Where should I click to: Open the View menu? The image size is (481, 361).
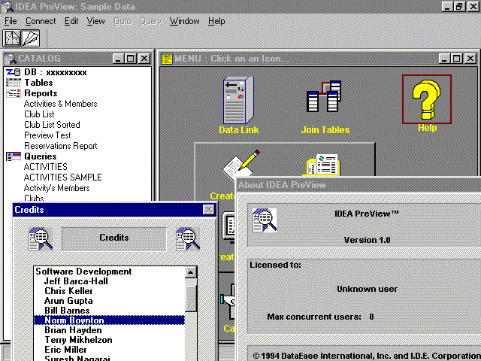(x=95, y=21)
